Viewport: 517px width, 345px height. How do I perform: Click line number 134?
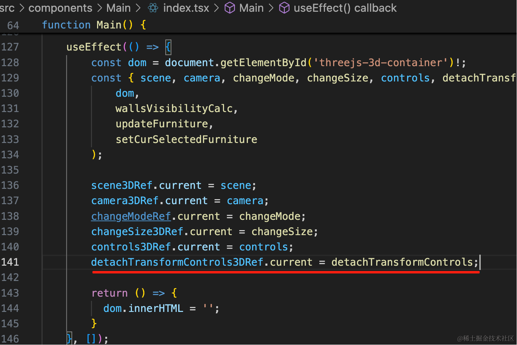tap(10, 155)
